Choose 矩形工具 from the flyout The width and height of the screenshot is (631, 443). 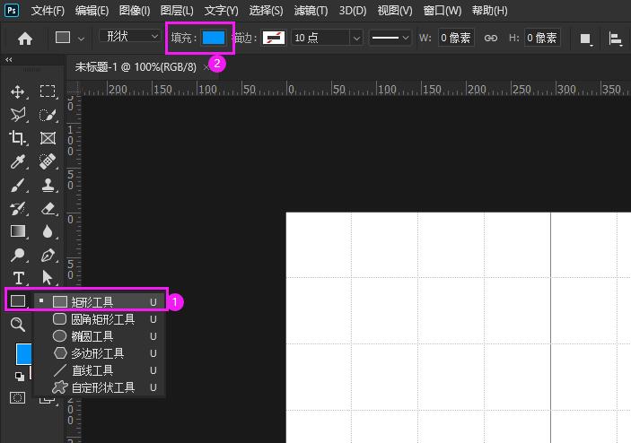pyautogui.click(x=100, y=302)
